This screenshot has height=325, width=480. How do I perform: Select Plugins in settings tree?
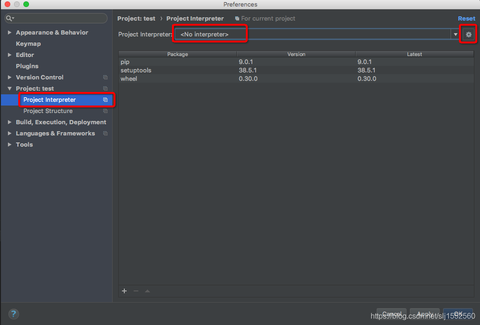27,66
